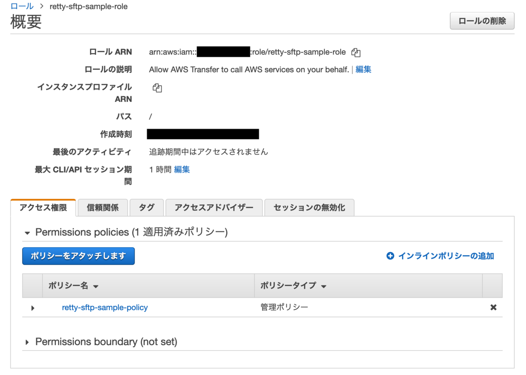The image size is (526, 375).
Task: Detach retty-sftp-sample-policy using the X icon
Action: coord(493,308)
